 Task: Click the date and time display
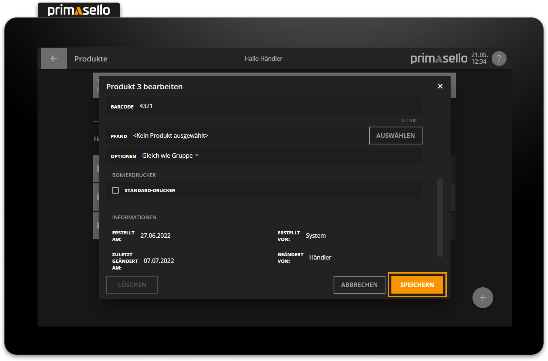(479, 59)
